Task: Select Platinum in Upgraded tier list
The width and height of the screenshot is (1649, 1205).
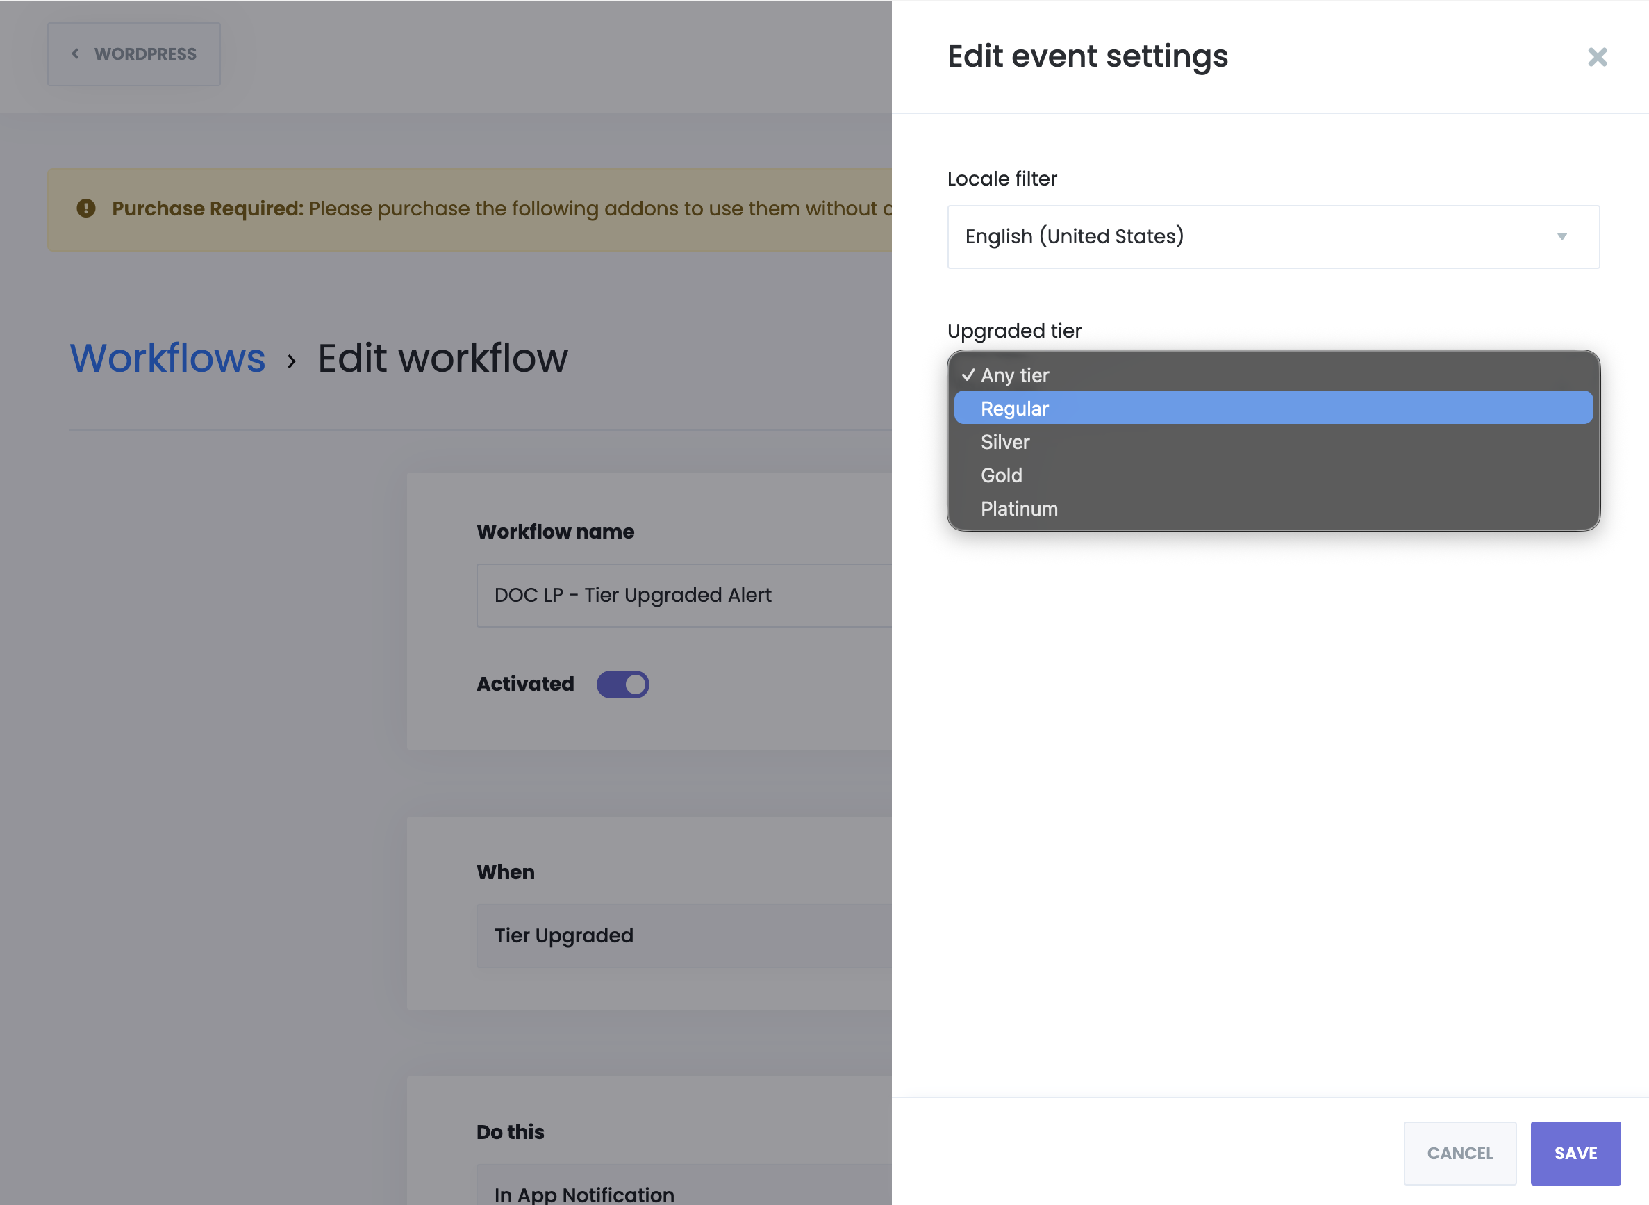Action: pos(1018,509)
